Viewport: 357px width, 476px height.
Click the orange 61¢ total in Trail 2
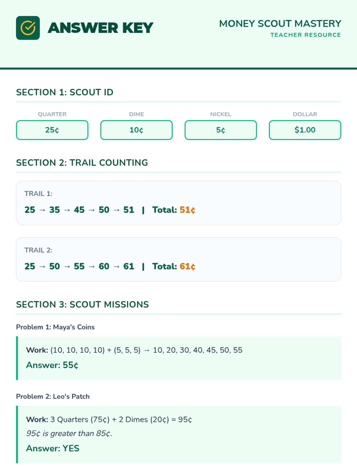point(187,267)
